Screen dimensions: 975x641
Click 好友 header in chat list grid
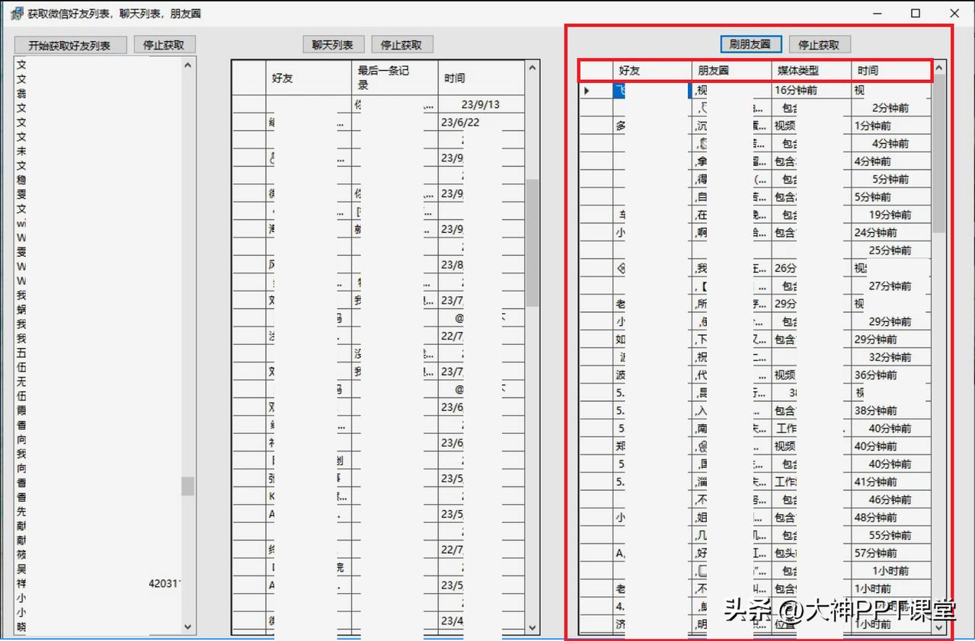coord(308,78)
